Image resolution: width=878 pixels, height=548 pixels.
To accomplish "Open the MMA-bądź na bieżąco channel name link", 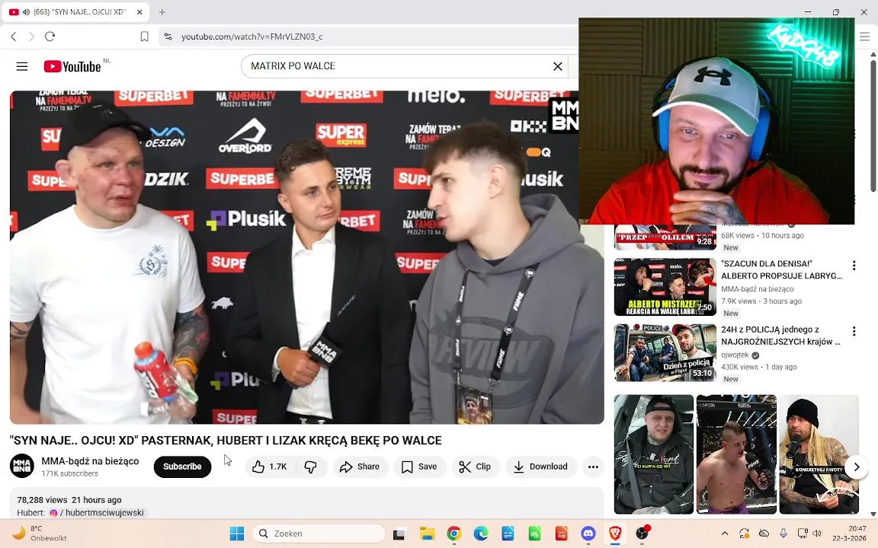I will [x=90, y=460].
